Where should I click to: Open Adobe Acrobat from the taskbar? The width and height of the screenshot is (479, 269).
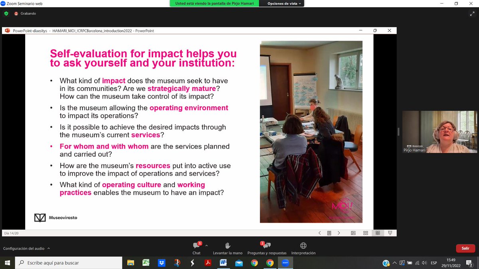click(x=208, y=263)
